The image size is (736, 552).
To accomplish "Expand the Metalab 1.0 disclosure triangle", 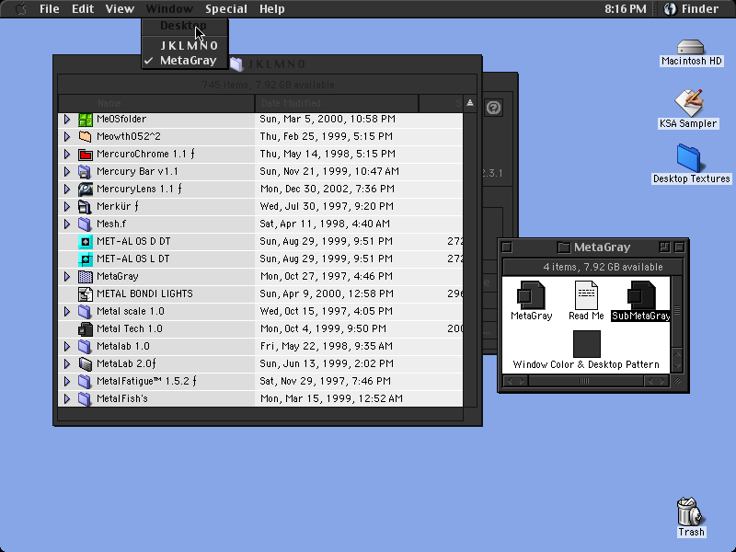I will click(x=67, y=347).
